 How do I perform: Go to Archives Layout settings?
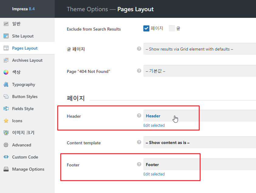[x=27, y=60]
